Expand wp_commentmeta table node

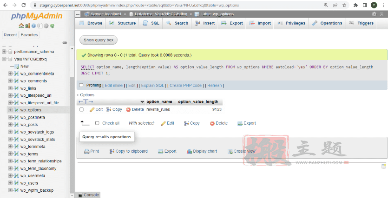pyautogui.click(x=10, y=74)
